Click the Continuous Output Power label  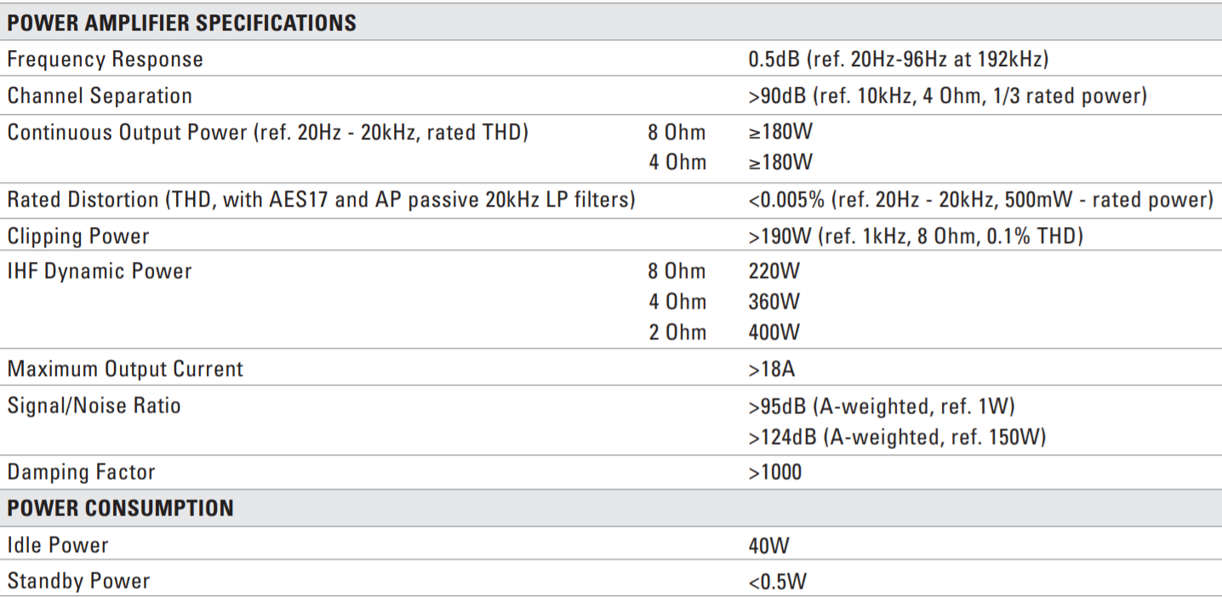pyautogui.click(x=268, y=133)
